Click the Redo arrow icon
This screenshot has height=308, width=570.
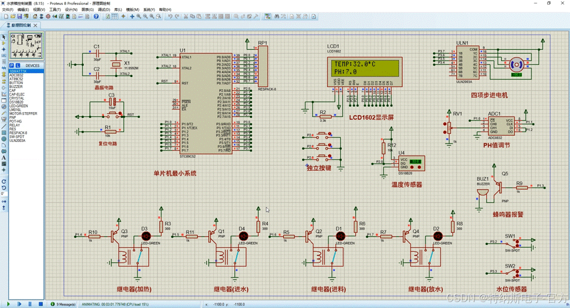pyautogui.click(x=177, y=16)
